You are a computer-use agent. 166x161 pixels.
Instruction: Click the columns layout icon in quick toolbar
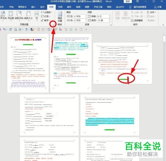pos(49,30)
